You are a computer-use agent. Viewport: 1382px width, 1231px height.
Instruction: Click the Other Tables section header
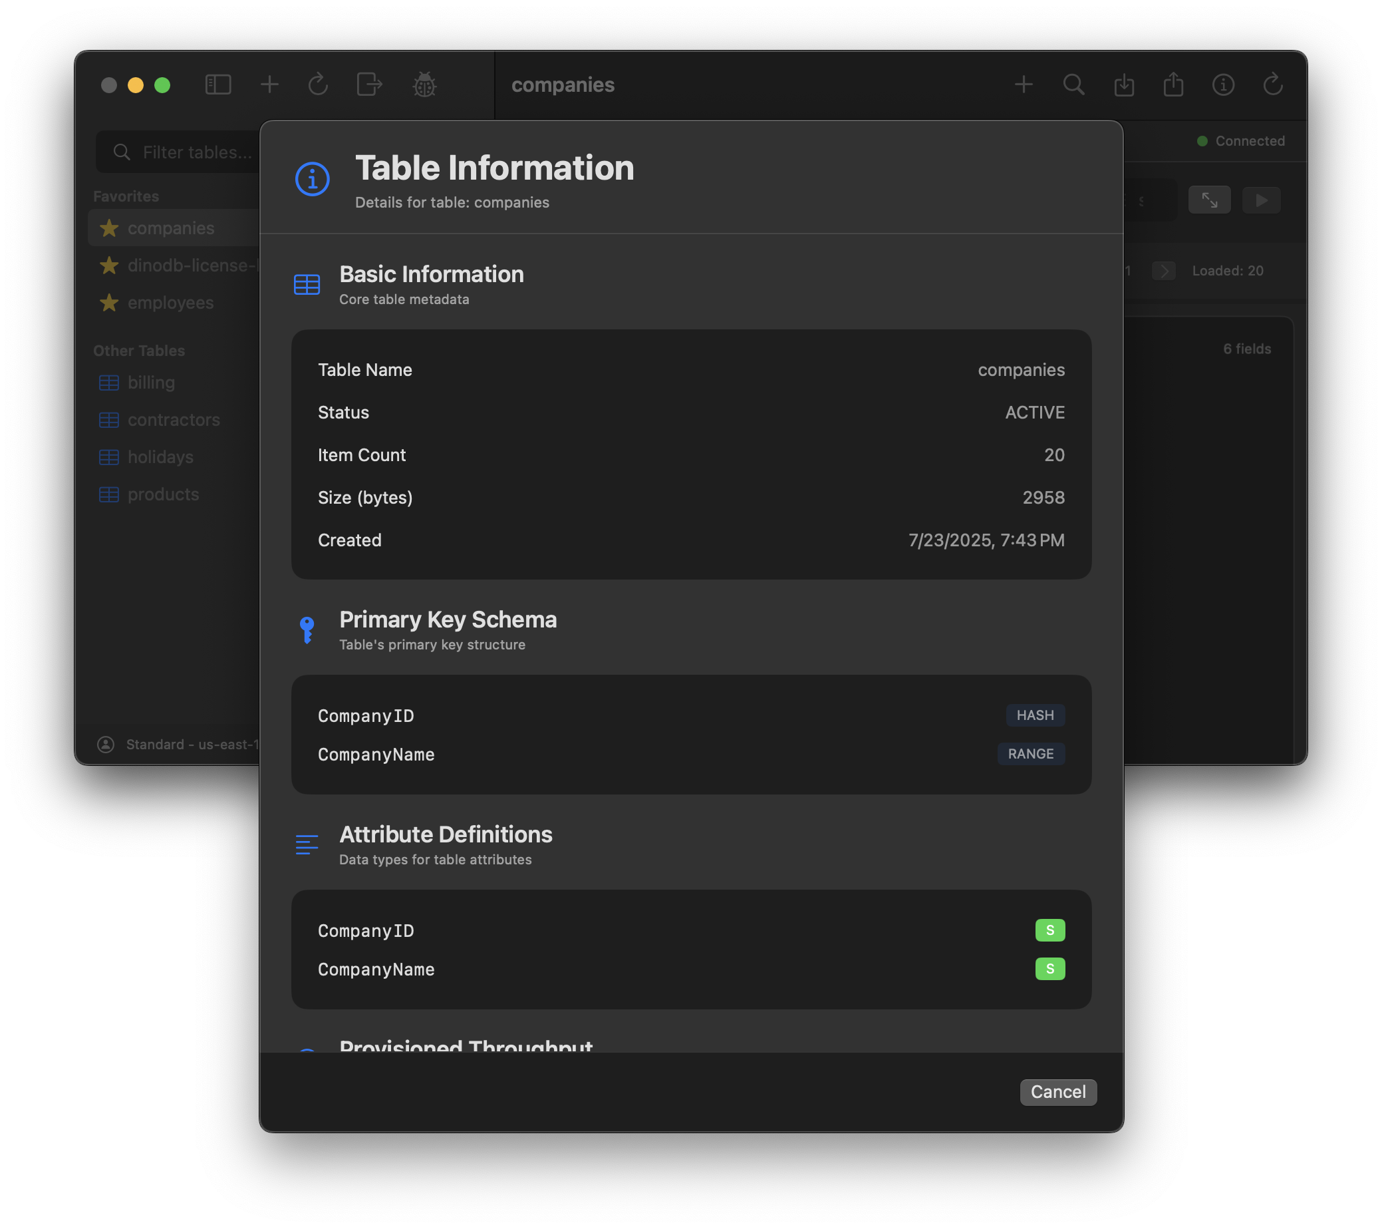pyautogui.click(x=138, y=351)
